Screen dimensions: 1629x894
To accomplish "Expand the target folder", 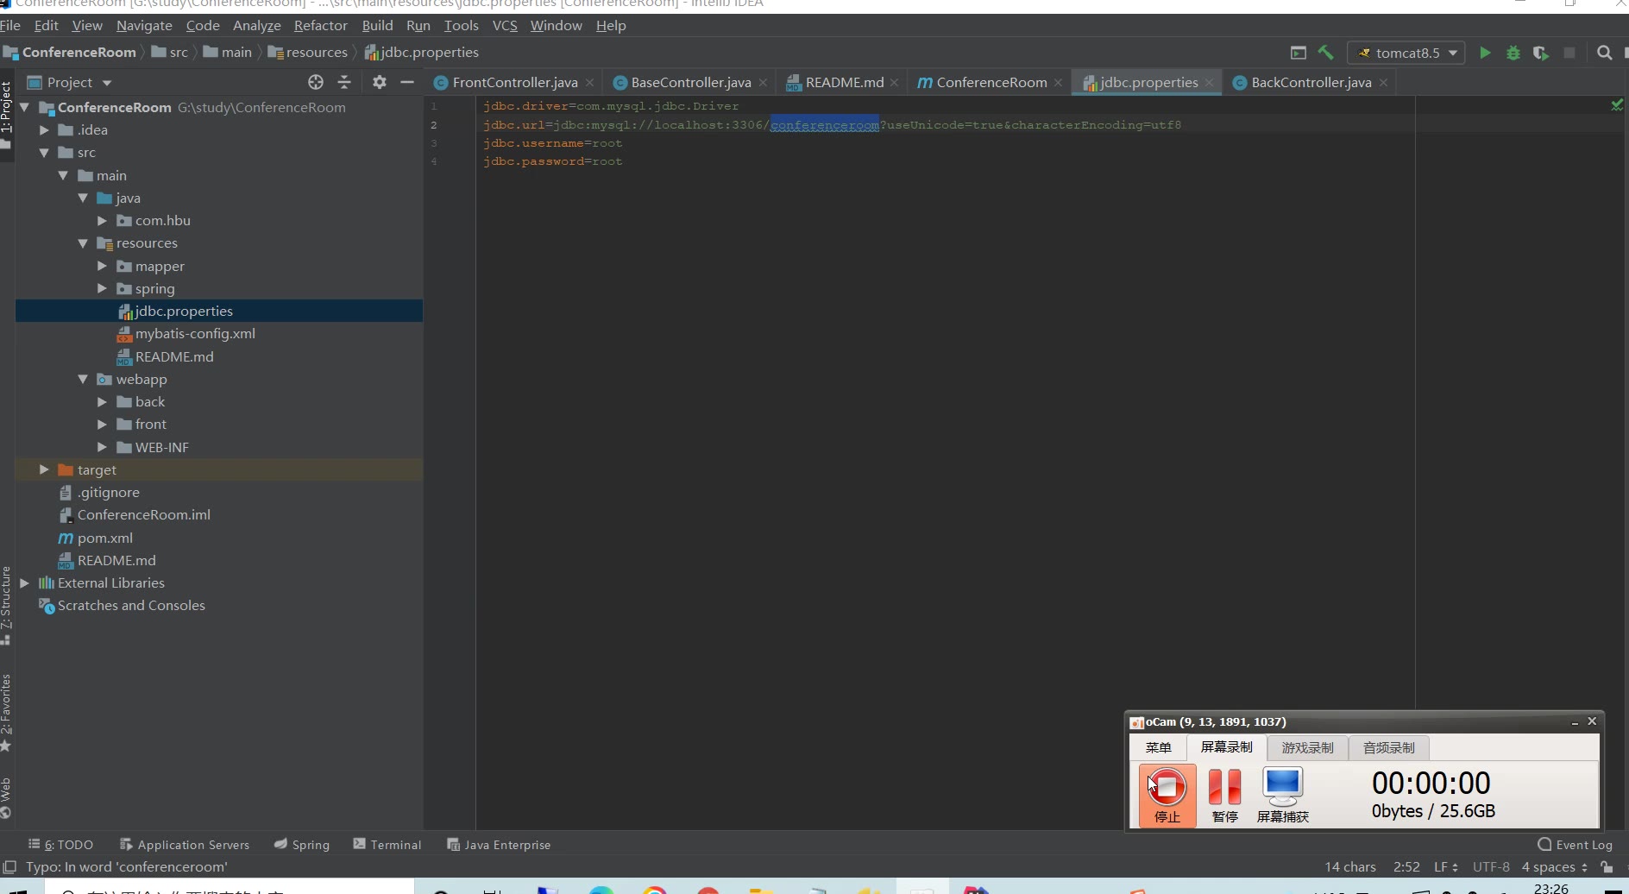I will click(44, 469).
